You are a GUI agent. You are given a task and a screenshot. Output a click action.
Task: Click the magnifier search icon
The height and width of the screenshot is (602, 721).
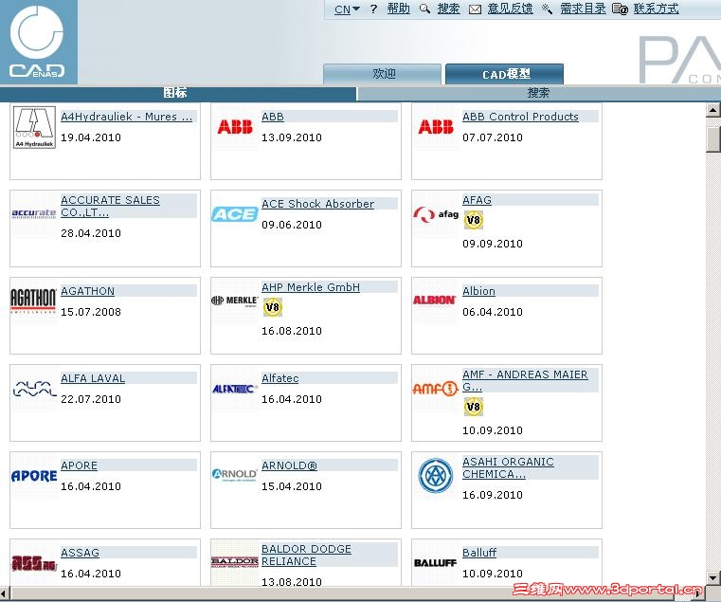point(424,9)
